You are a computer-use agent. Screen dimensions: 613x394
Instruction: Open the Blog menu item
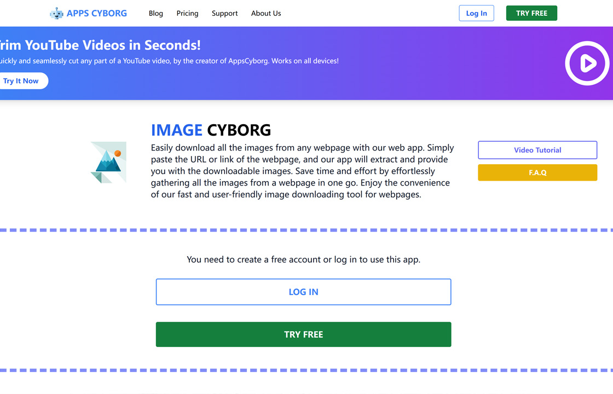point(155,13)
